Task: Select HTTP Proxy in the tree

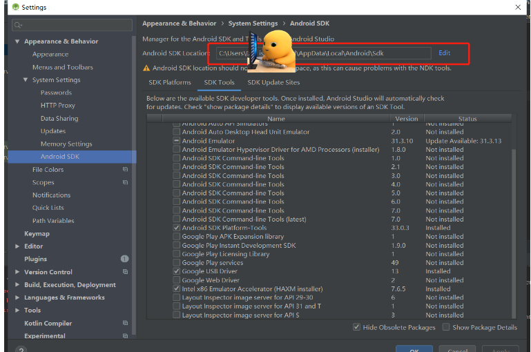Action: point(58,106)
